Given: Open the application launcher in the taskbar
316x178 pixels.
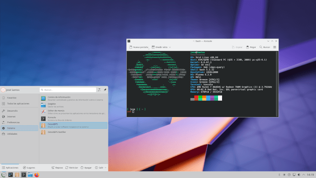Looking at the screenshot, I should [4, 175].
